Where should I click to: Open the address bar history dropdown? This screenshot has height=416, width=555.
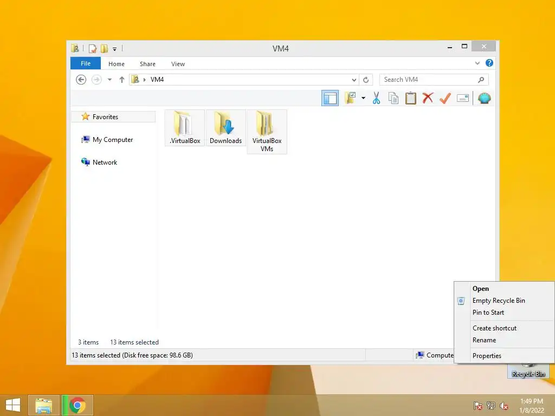tap(353, 80)
